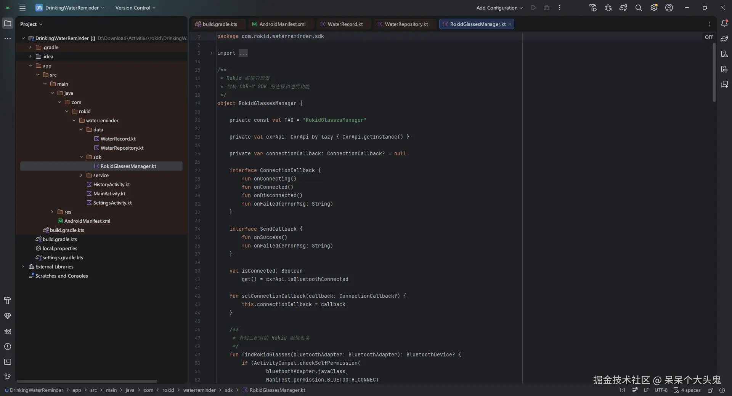Open the Add Configuration dropdown

pos(499,8)
